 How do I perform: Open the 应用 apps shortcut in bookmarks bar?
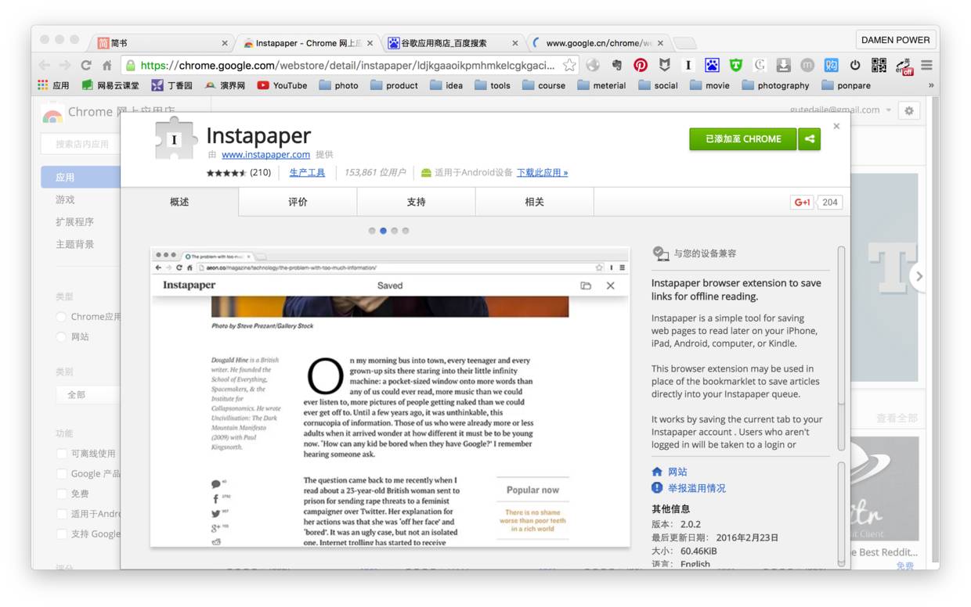53,85
